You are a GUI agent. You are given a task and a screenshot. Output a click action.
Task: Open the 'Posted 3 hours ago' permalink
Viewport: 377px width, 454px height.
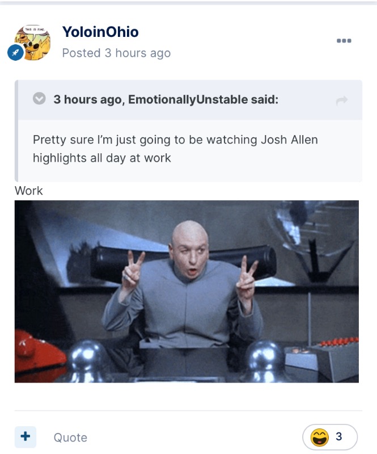coord(116,53)
